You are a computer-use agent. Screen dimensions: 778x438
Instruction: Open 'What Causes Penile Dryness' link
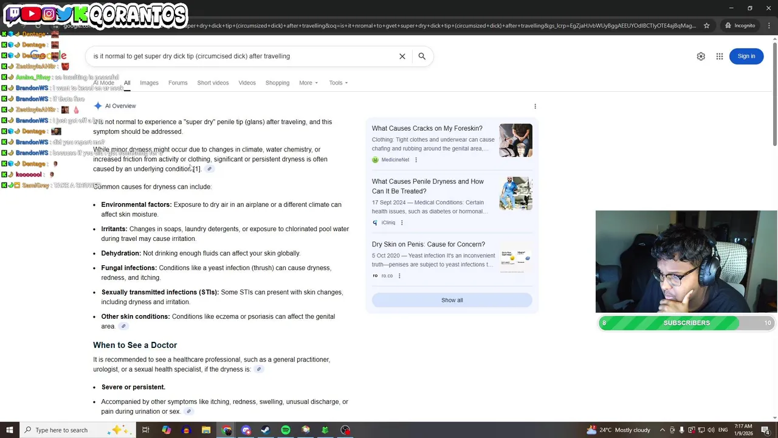(x=428, y=186)
